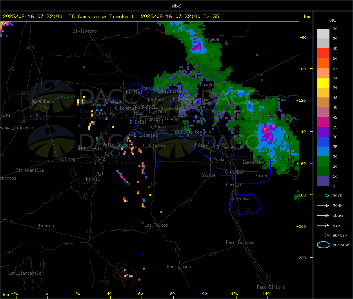The image size is (353, 299).
Task: Click the 'Guadales' map label
Action: click(209, 84)
